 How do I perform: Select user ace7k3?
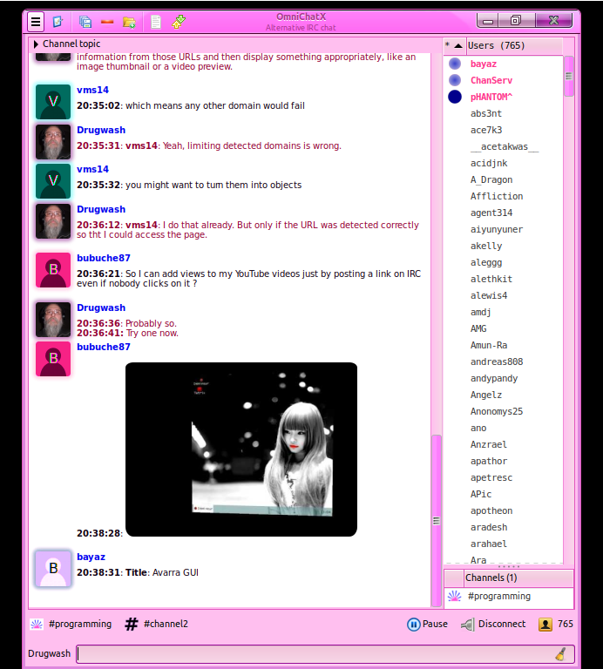[486, 130]
